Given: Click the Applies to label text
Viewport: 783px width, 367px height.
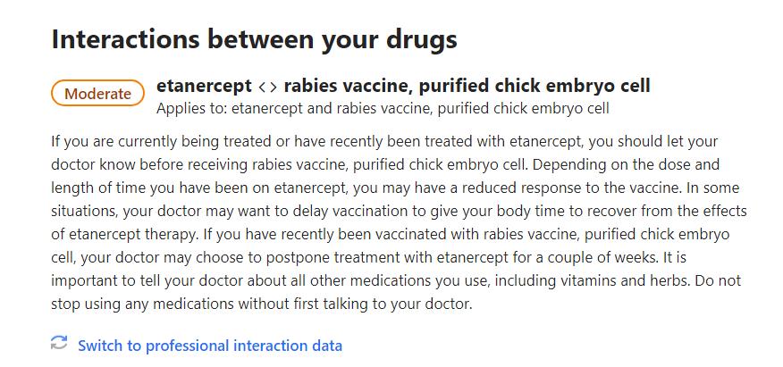Looking at the screenshot, I should point(192,108).
